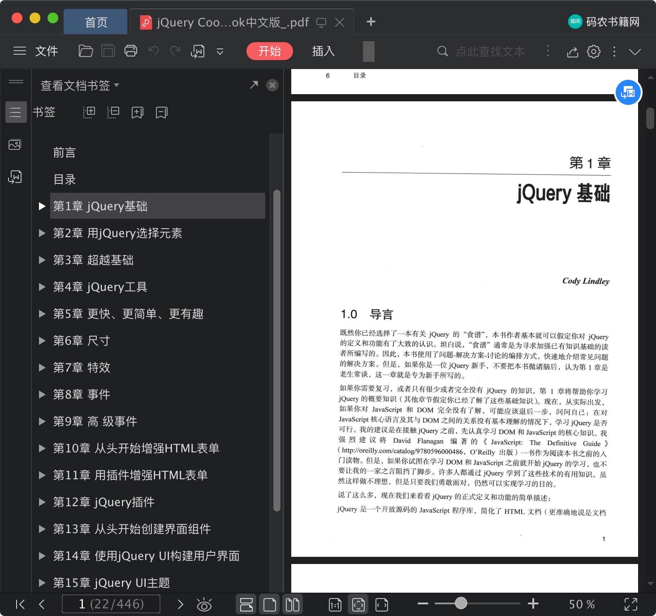
Task: Collapse all bookmarks icon
Action: 113,112
